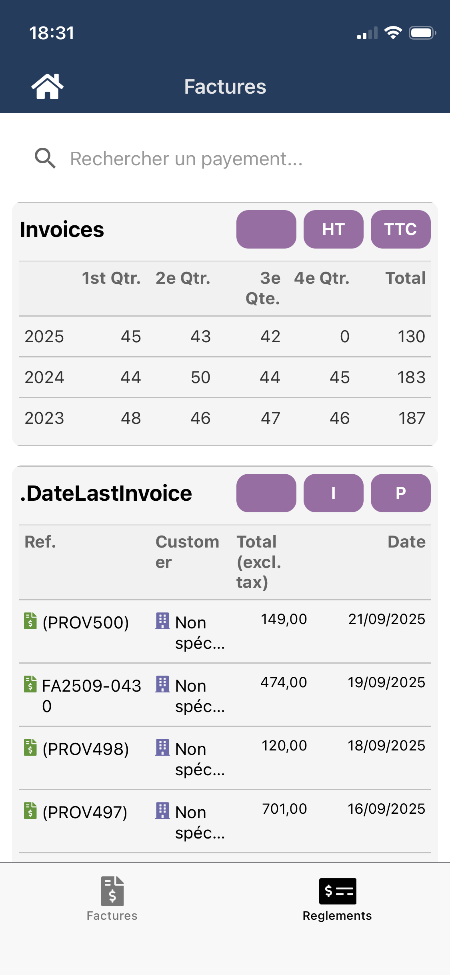Open invoice reference (PROV498)
Screen dimensions: 450x975
(86, 749)
